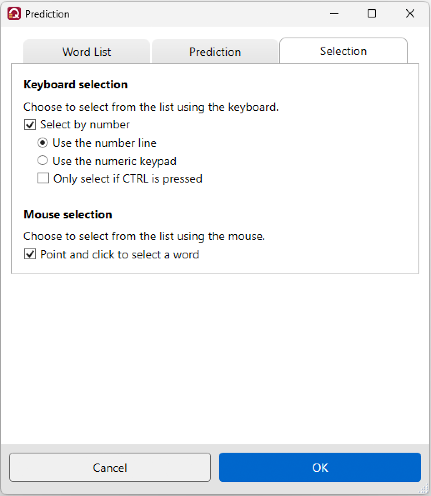Click the Cancel button
Image resolution: width=431 pixels, height=496 pixels.
tap(110, 467)
